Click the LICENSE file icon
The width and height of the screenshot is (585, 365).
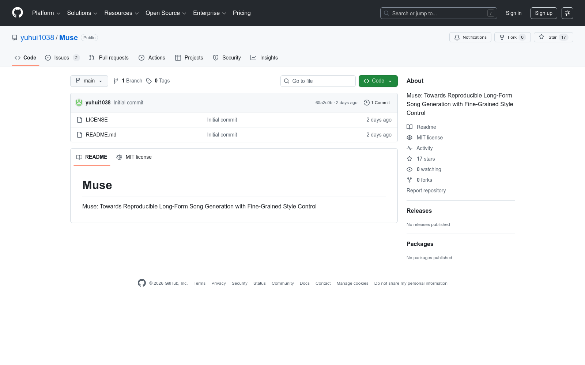[x=79, y=120]
